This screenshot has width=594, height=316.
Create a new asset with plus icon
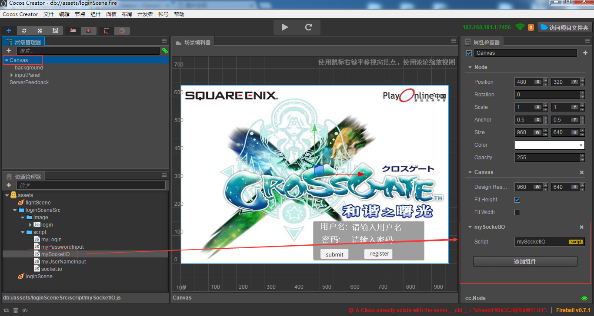tap(9, 185)
